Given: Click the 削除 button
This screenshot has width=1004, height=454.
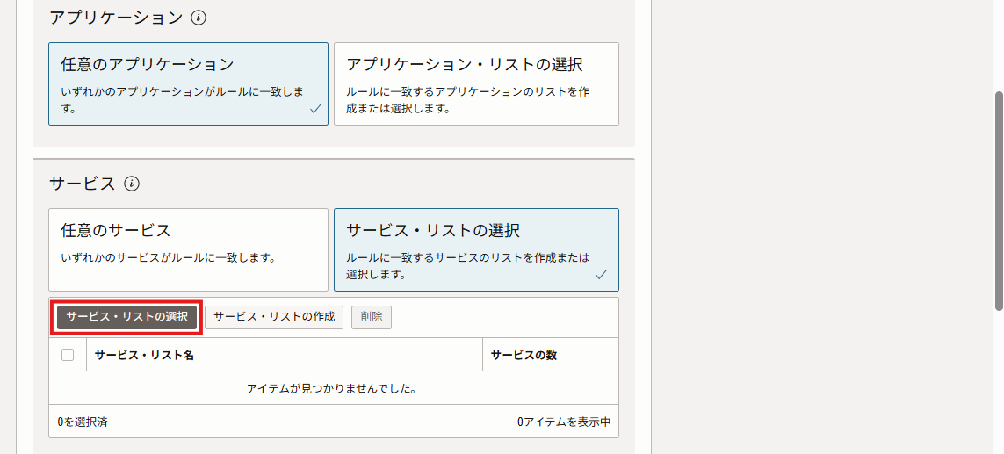Looking at the screenshot, I should (x=372, y=317).
